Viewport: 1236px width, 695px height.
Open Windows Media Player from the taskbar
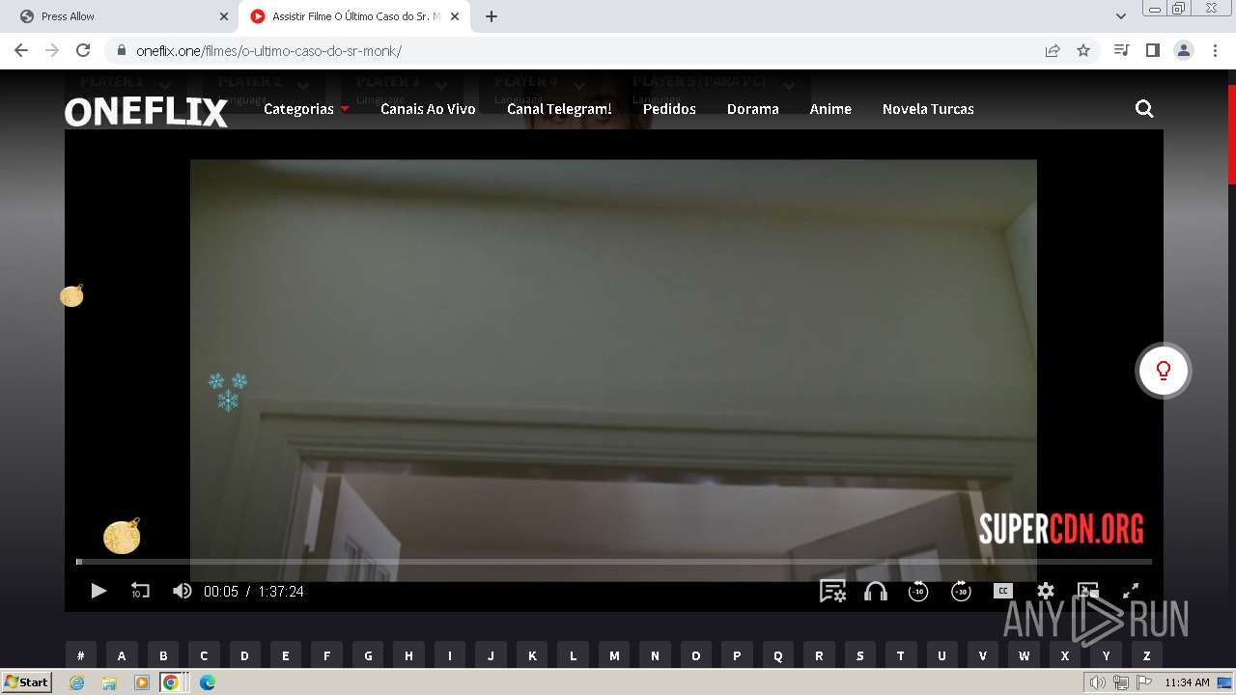141,682
